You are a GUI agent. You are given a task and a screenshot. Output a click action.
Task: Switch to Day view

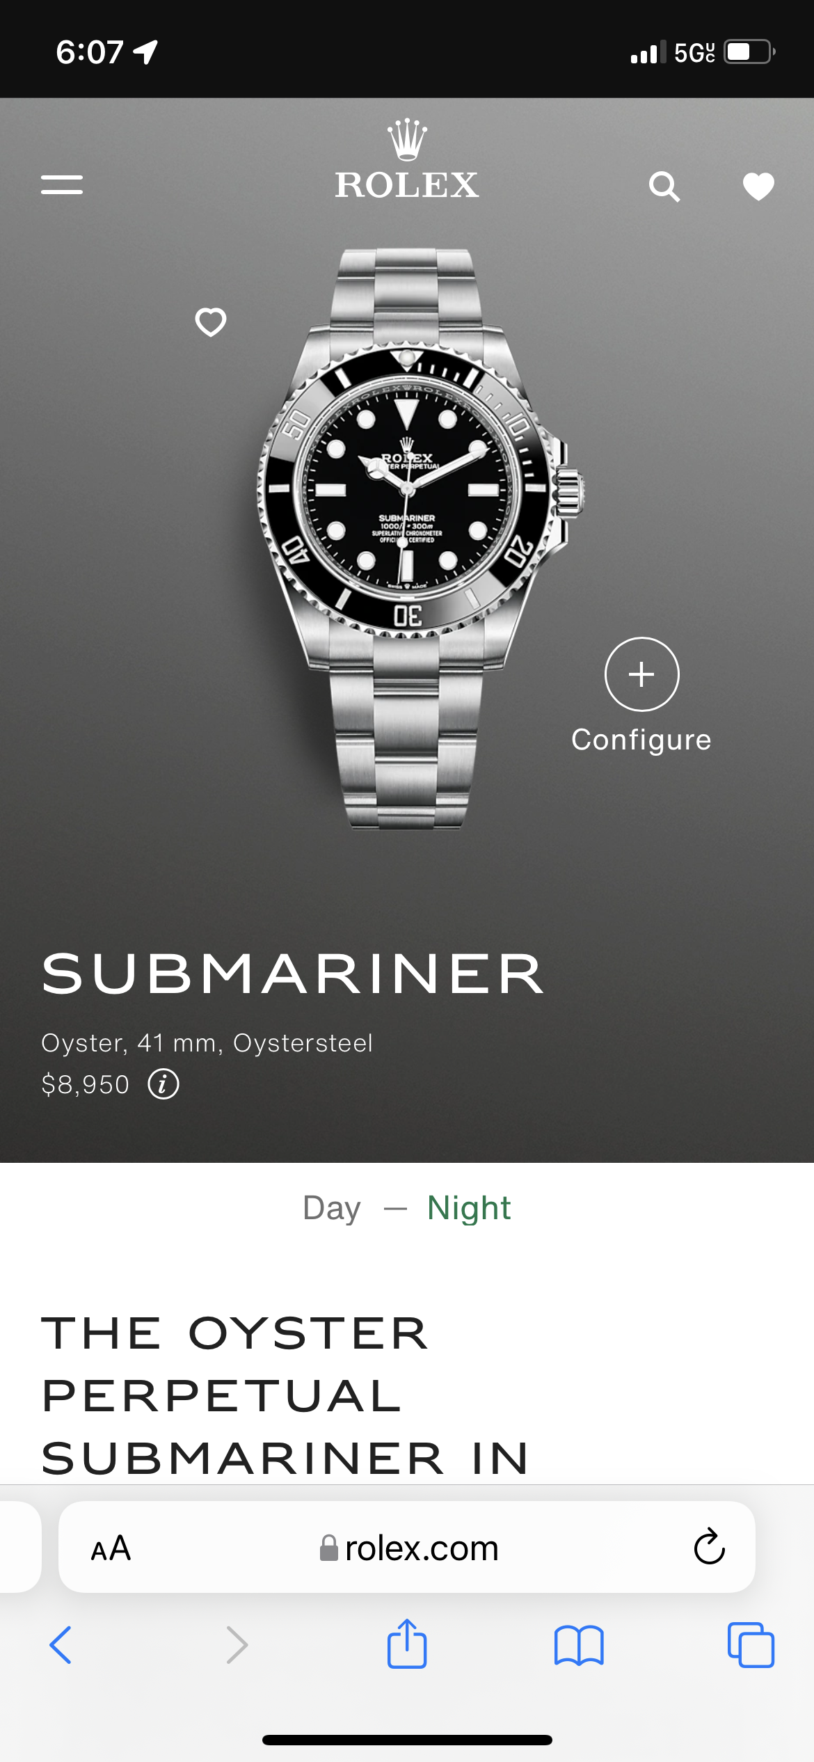coord(332,1208)
